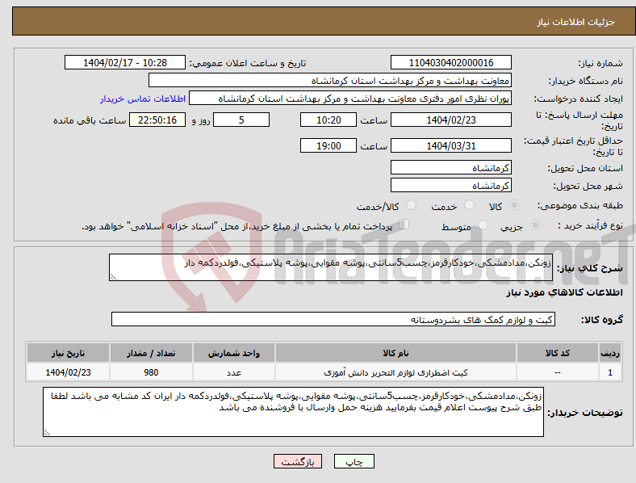Click the جزئیات اطلاعات نیاز header title
636x483 pixels.
tap(576, 22)
